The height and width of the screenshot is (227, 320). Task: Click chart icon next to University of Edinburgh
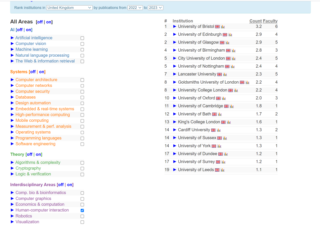click(x=230, y=35)
